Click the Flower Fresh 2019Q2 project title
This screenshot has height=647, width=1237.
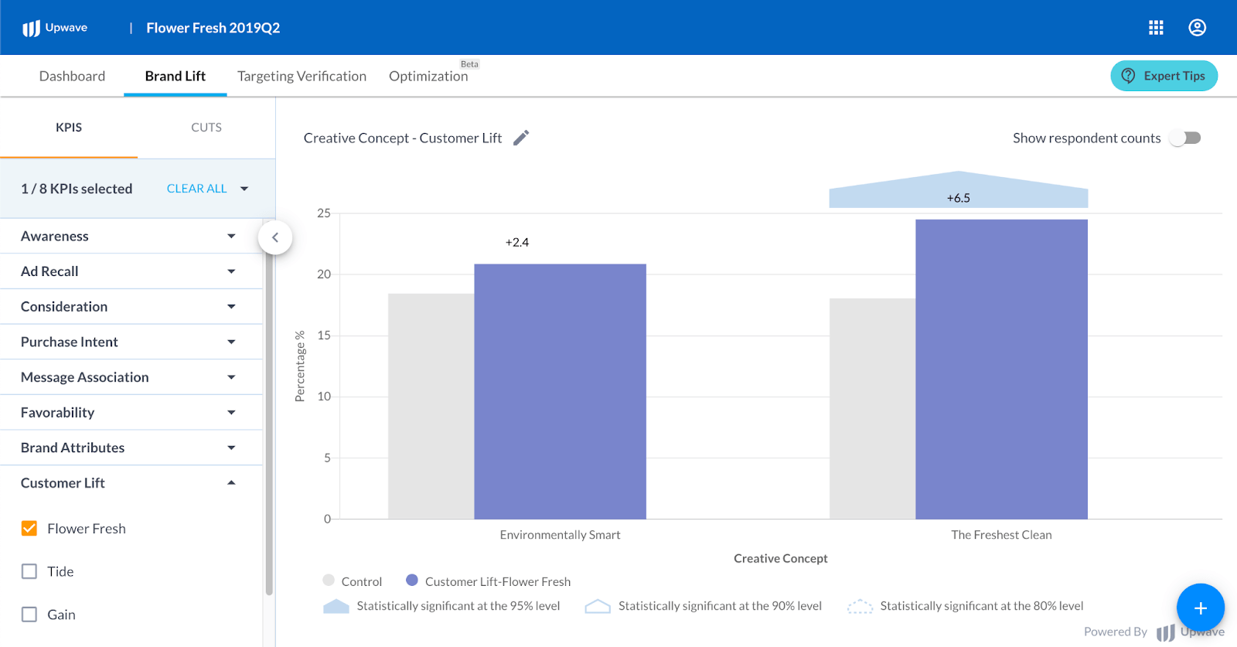[213, 28]
